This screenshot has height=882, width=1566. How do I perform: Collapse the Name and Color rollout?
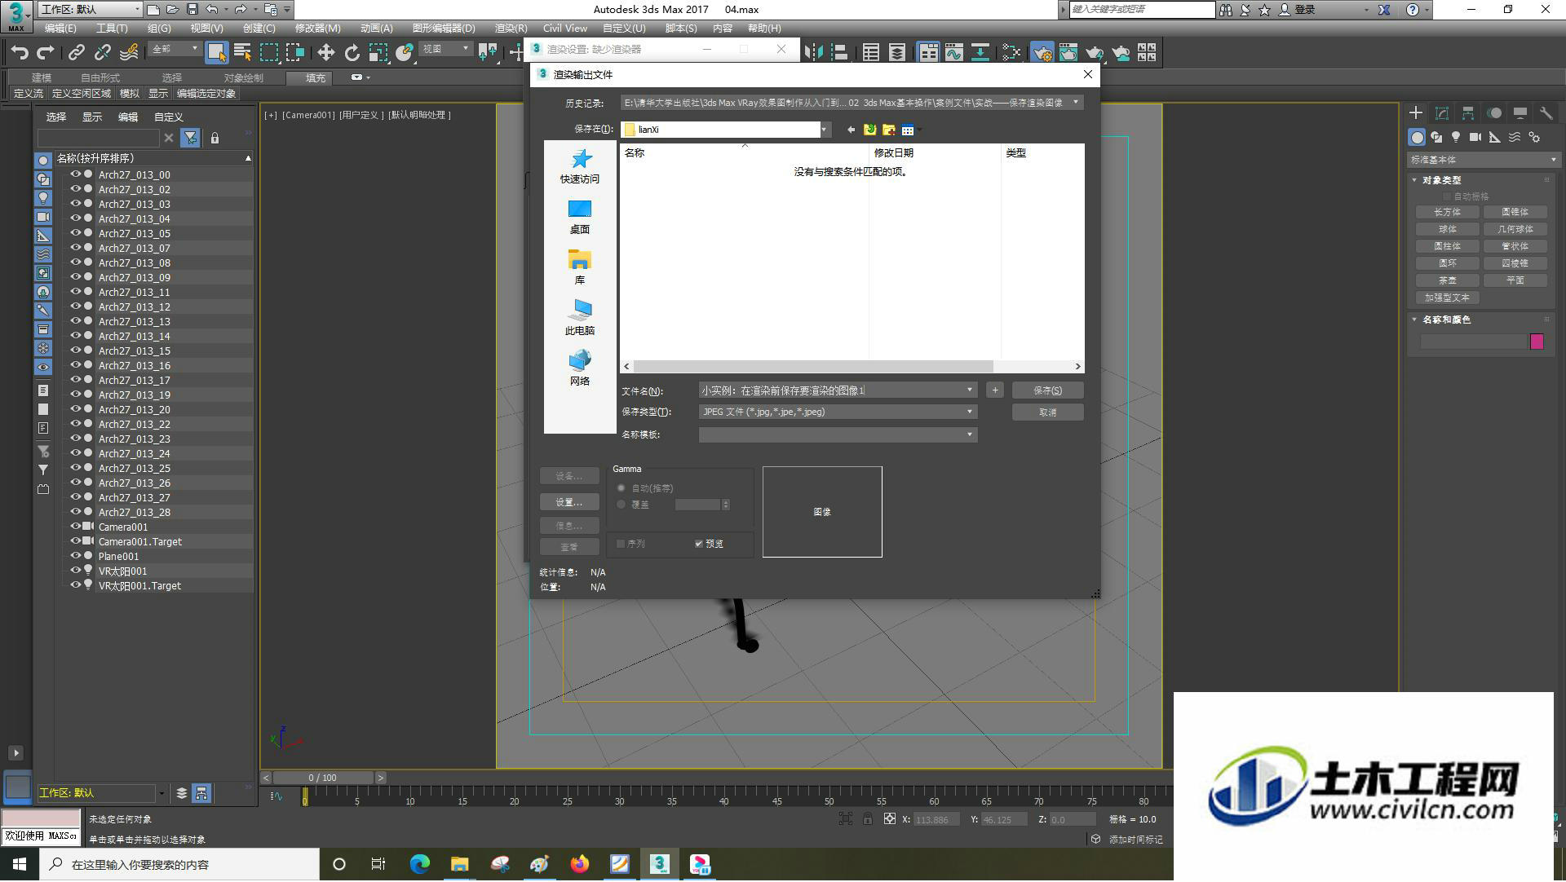tap(1415, 320)
